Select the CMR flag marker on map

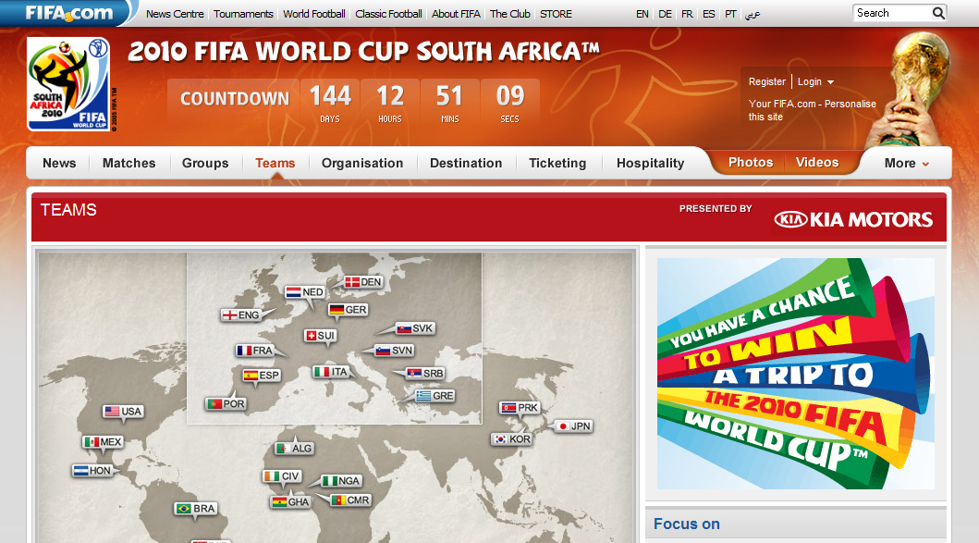pos(351,500)
